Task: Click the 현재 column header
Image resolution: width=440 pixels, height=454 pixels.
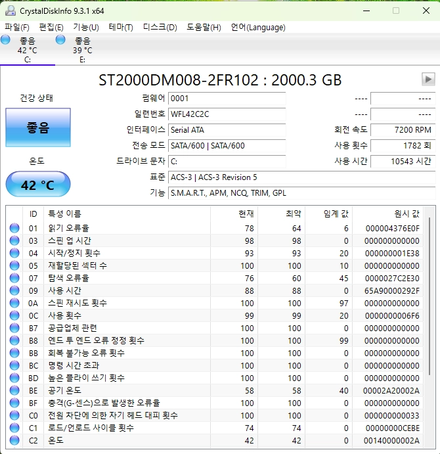Action: [x=234, y=214]
